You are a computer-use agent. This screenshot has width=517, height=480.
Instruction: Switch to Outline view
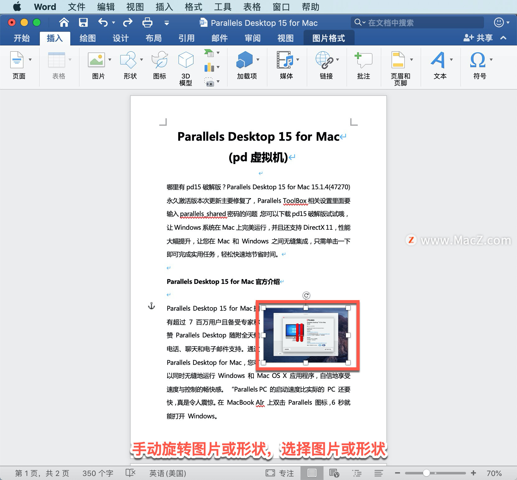click(x=357, y=473)
